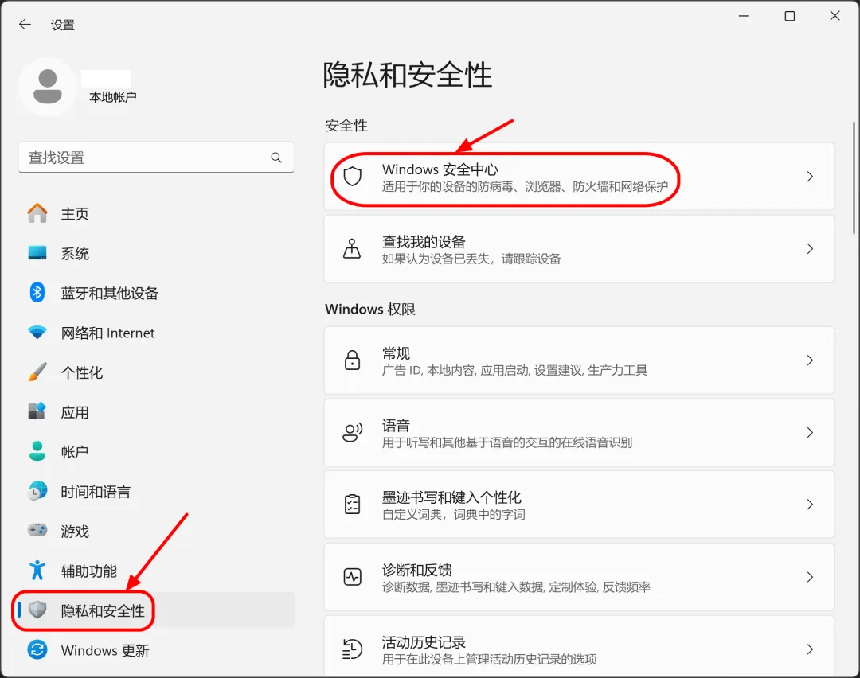Open 网络和 Internet settings category

pyautogui.click(x=156, y=333)
